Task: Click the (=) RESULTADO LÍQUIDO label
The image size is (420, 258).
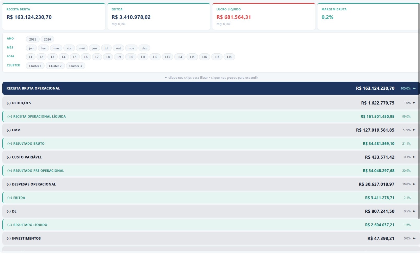Action: (27, 225)
